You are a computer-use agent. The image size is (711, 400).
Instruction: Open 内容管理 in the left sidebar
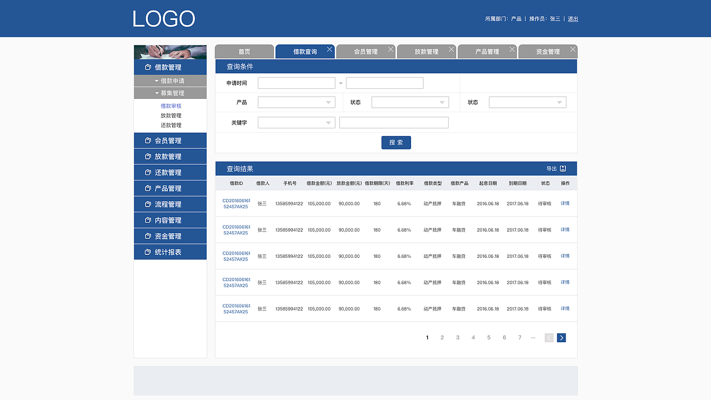click(x=170, y=220)
